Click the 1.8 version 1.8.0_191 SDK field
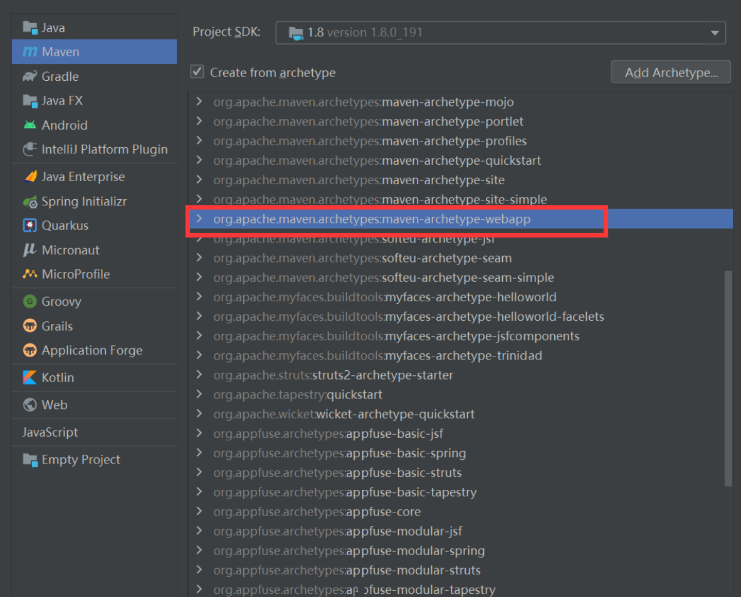This screenshot has width=741, height=597. 500,33
